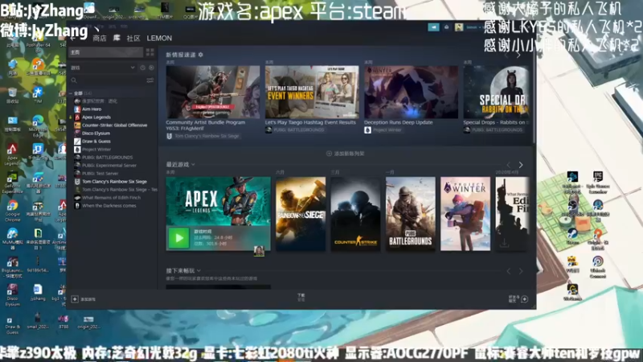
Task: Select Disco Elysium in the game list
Action: 96,133
